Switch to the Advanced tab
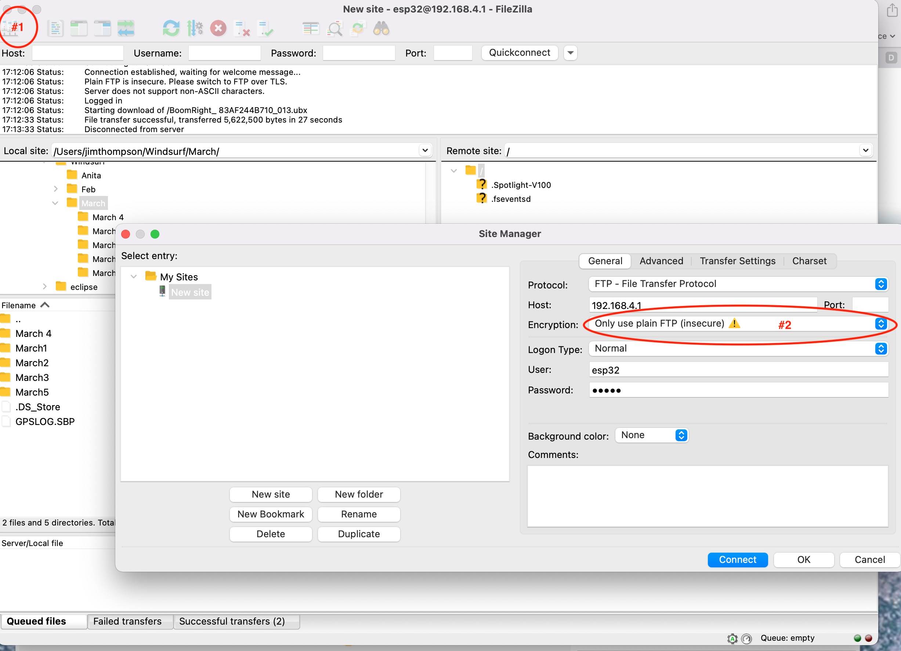This screenshot has height=651, width=901. [x=661, y=261]
